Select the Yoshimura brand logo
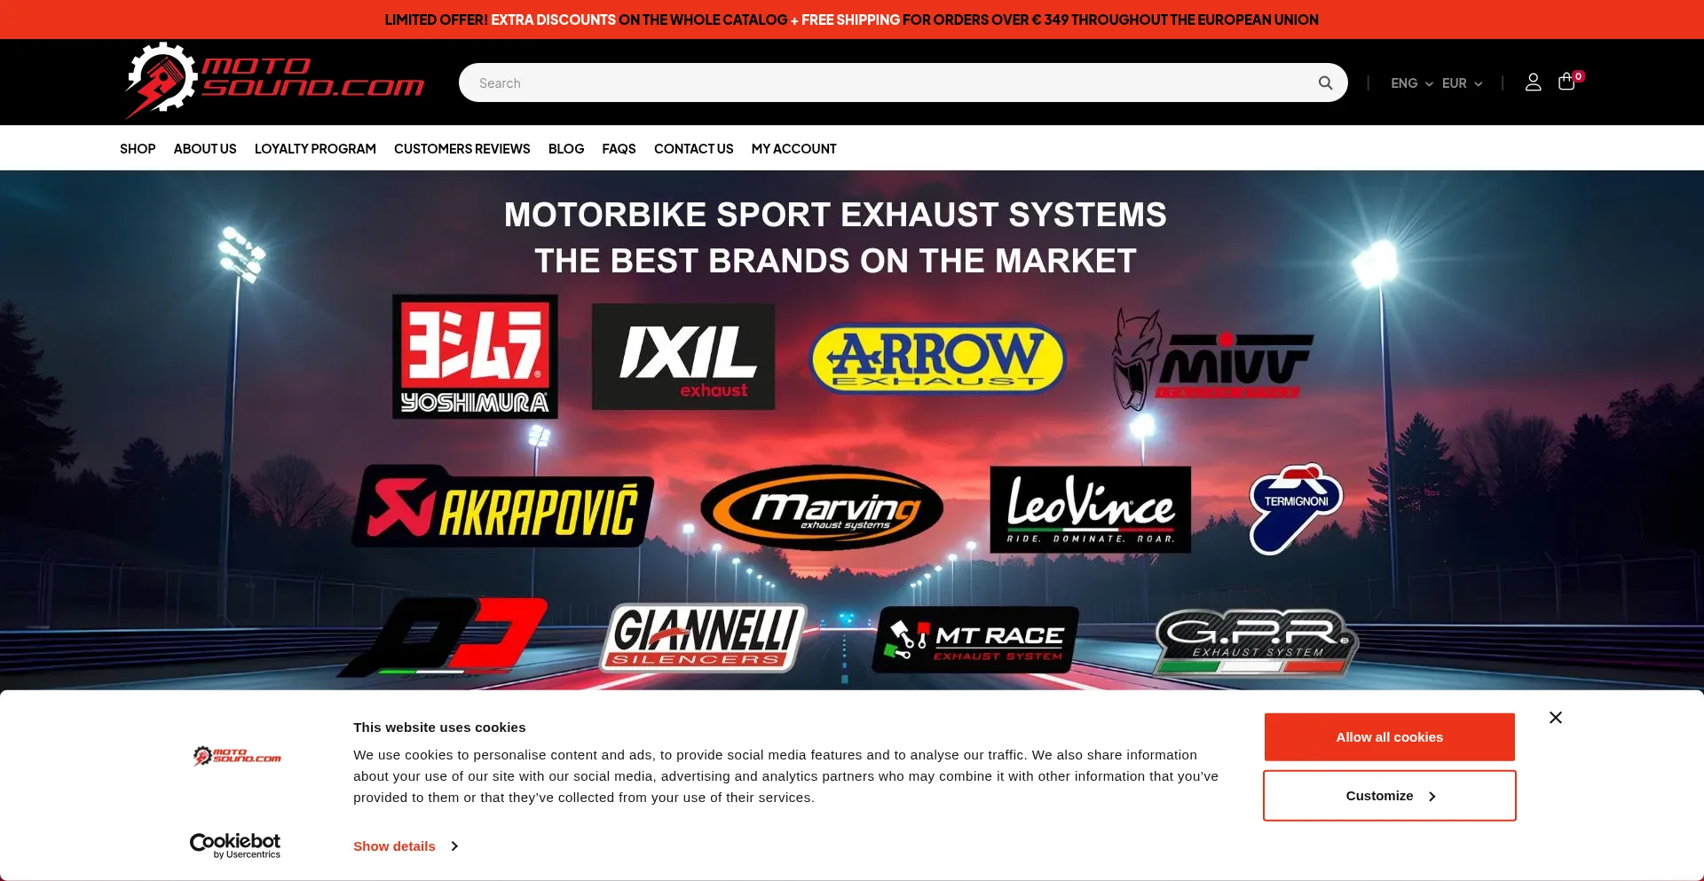This screenshot has height=881, width=1704. pyautogui.click(x=476, y=356)
